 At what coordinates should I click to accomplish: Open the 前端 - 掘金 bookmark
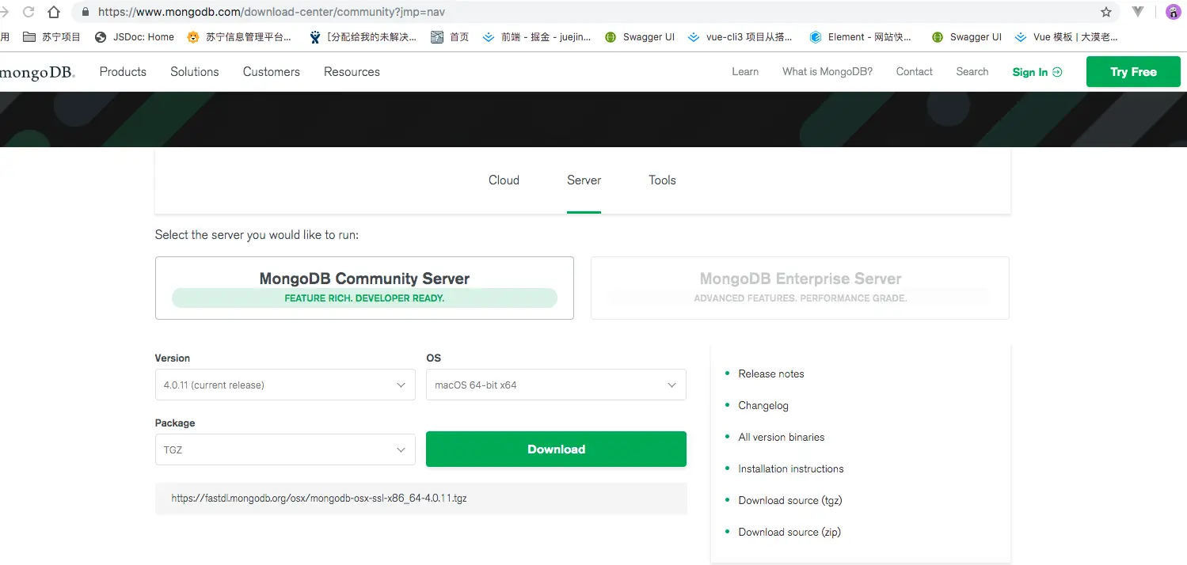(x=537, y=37)
